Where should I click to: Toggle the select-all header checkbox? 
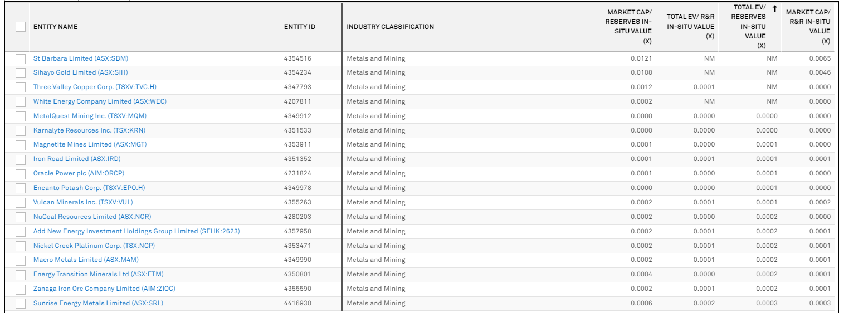pos(21,27)
